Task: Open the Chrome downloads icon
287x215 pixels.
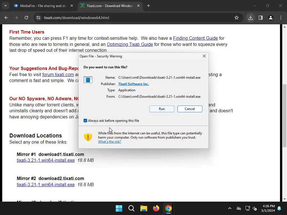Action: 250,18
